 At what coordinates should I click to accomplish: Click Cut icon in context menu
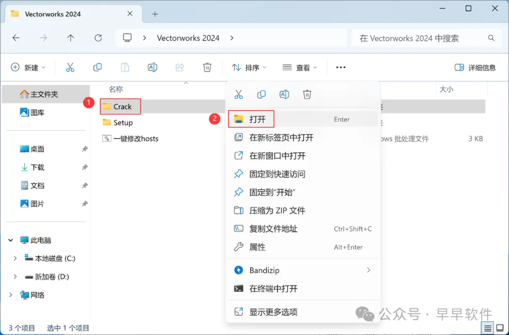pyautogui.click(x=238, y=94)
